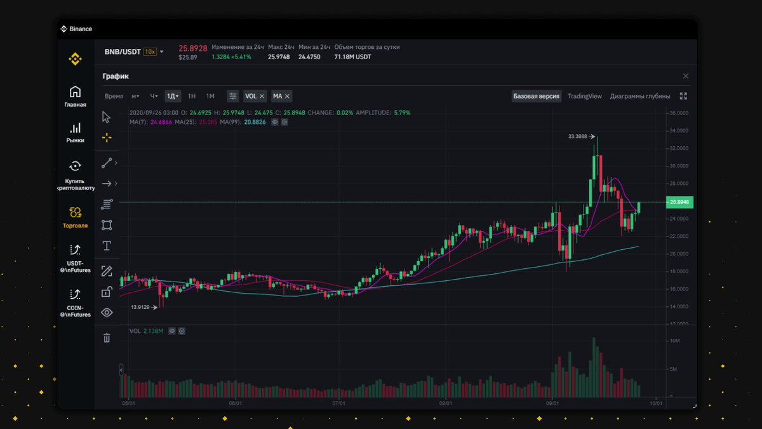The image size is (762, 429).
Task: Click the 71.18M USDT volume value
Action: point(353,57)
